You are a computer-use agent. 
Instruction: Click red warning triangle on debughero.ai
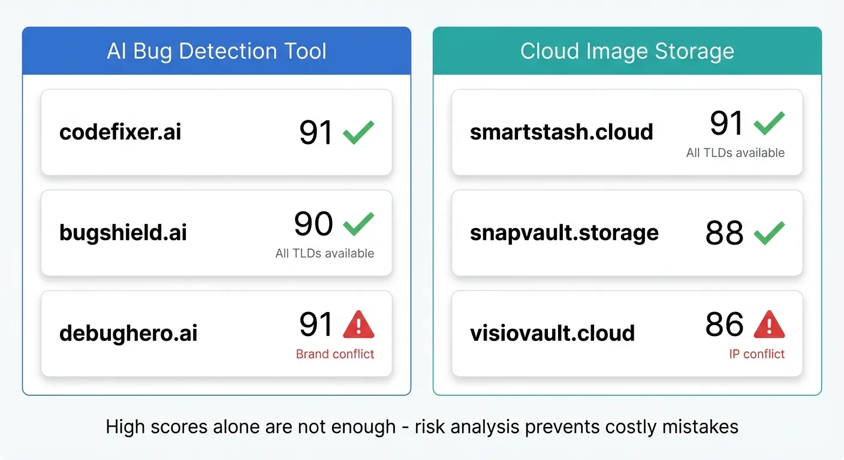358,325
